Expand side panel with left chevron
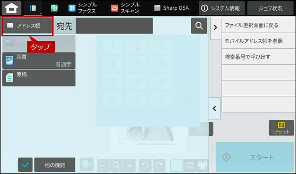This screenshot has height=174, width=296. pos(215,108)
